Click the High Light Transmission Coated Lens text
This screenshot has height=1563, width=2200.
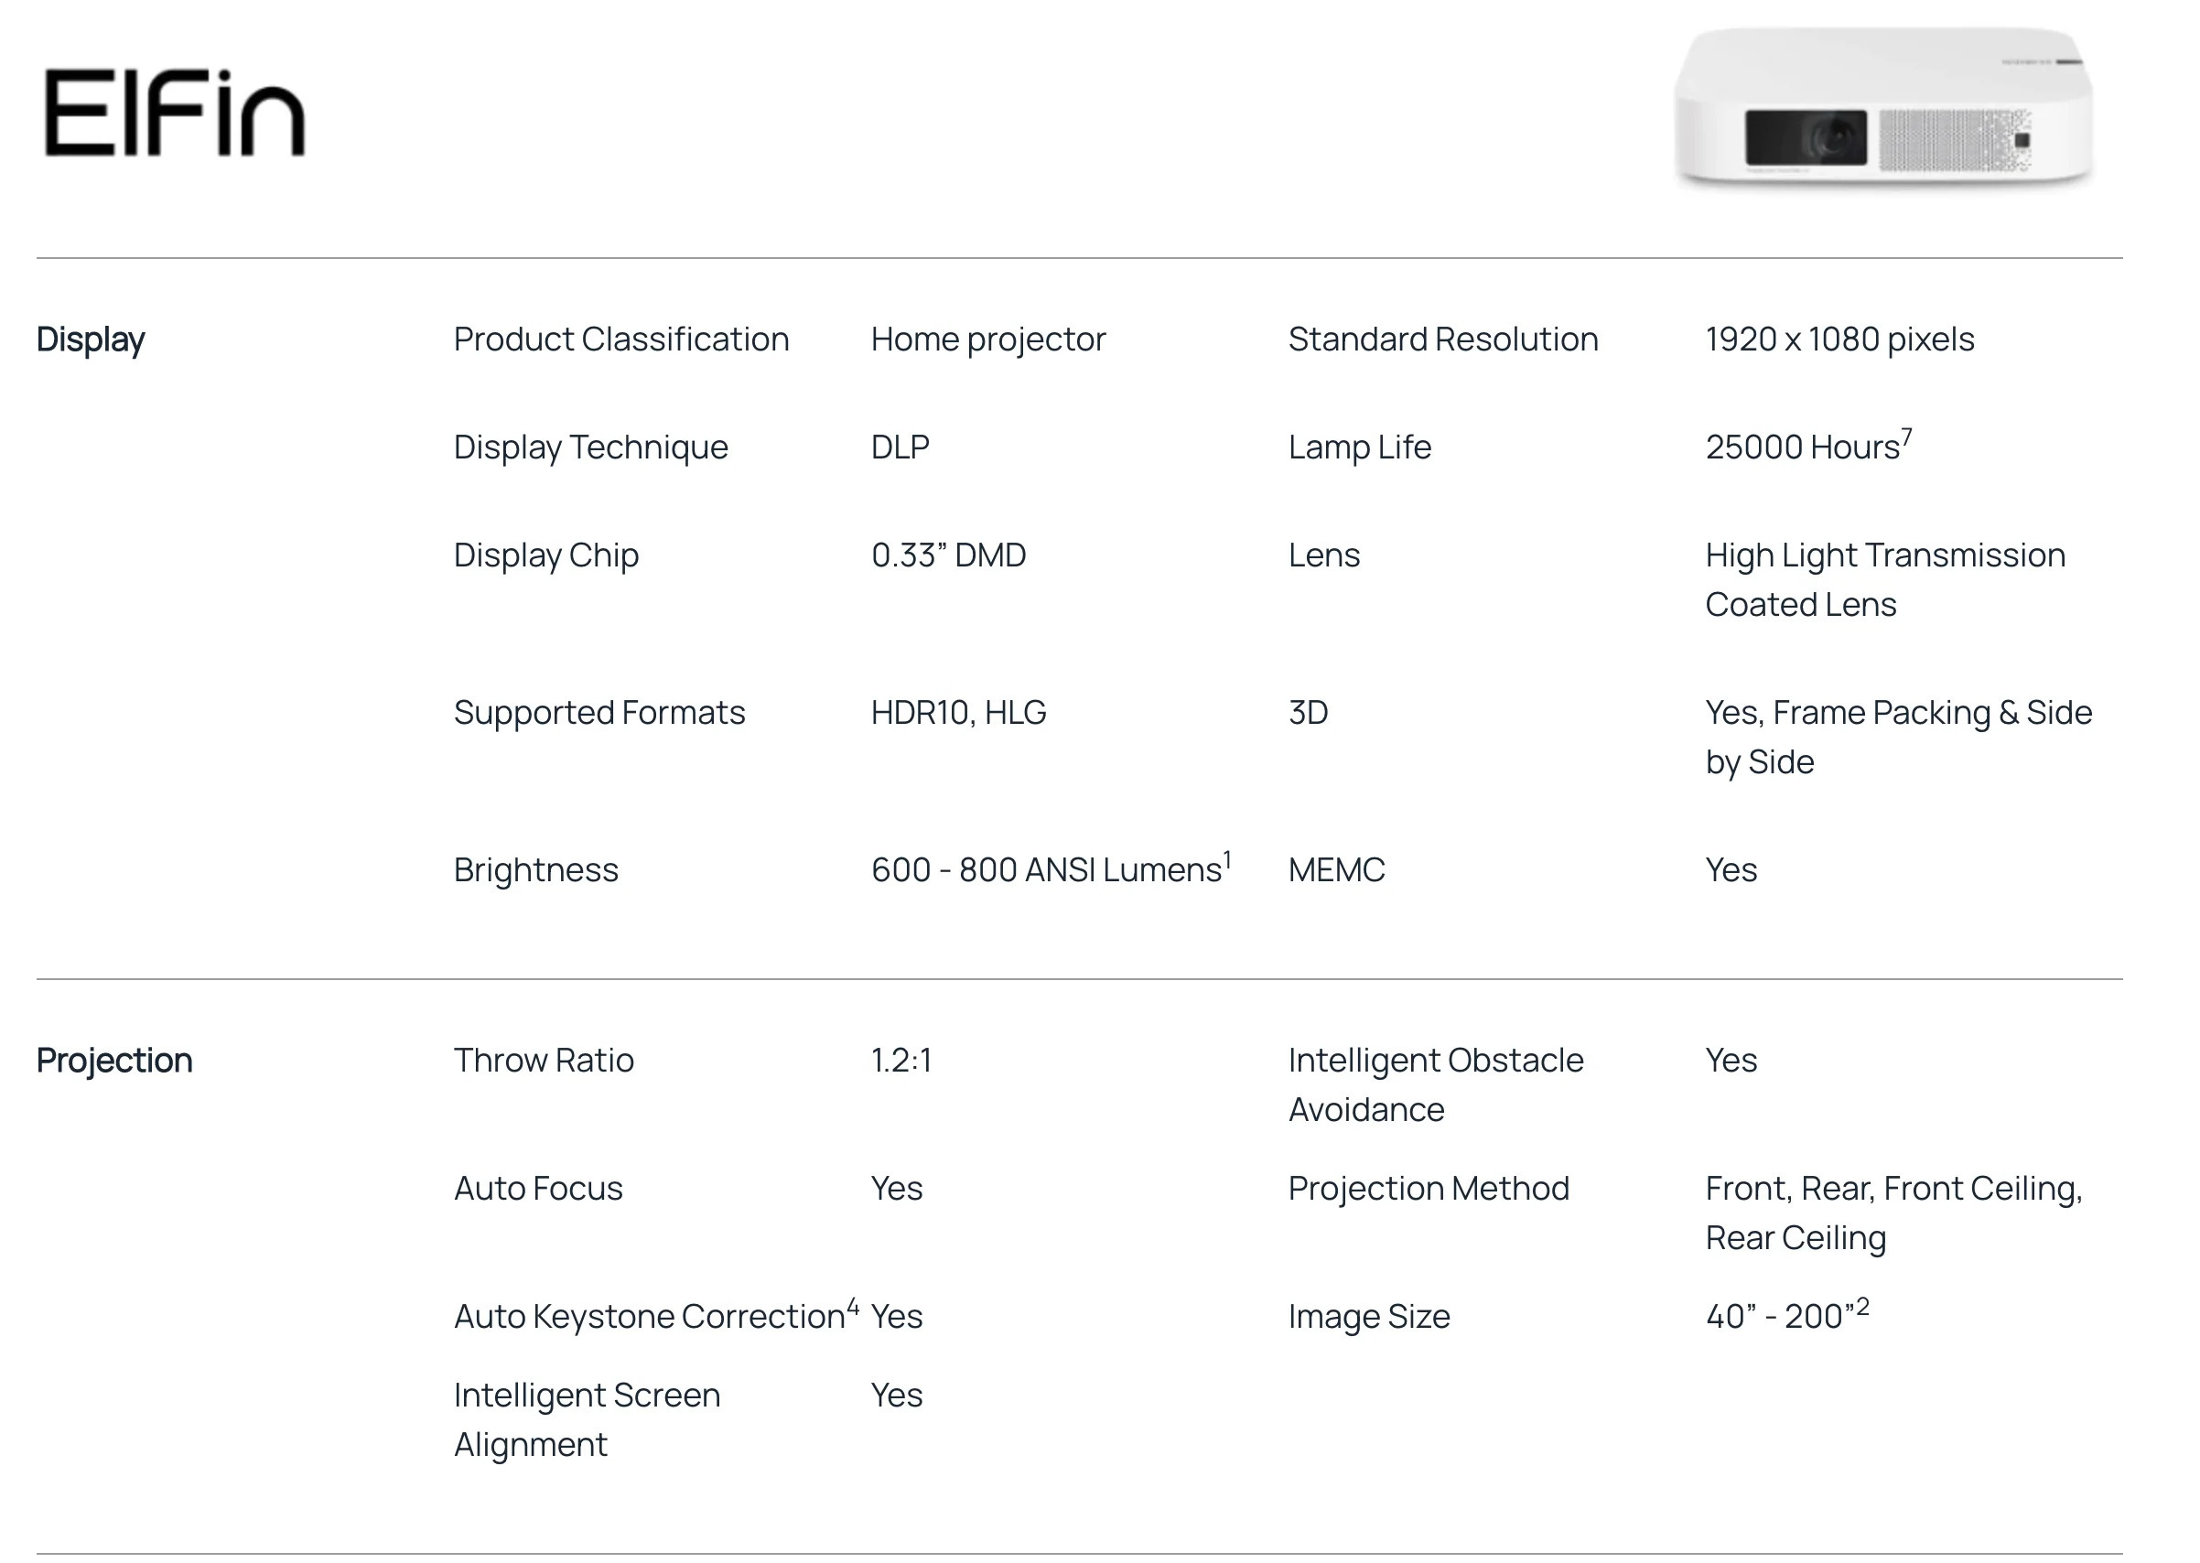coord(1884,579)
